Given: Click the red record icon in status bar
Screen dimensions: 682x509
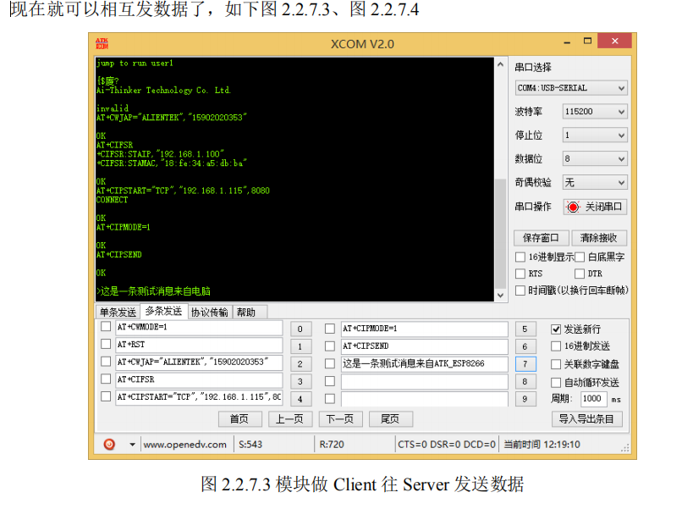Looking at the screenshot, I should pos(109,444).
